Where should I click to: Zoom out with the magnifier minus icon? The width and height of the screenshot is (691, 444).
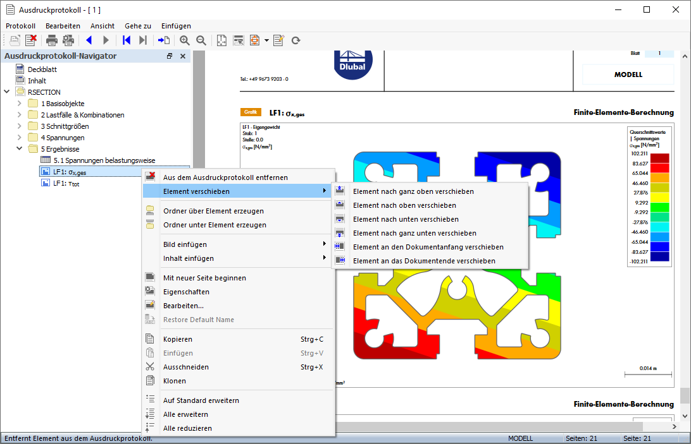pyautogui.click(x=201, y=40)
